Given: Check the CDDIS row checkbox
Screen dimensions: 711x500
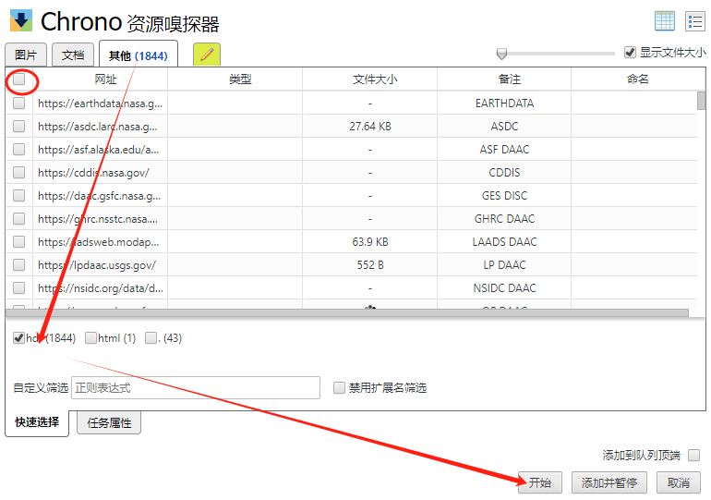Looking at the screenshot, I should click(19, 173).
